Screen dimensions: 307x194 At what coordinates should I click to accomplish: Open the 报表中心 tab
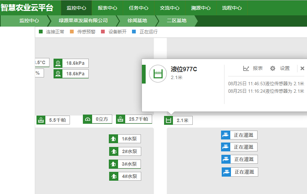coord(107,8)
